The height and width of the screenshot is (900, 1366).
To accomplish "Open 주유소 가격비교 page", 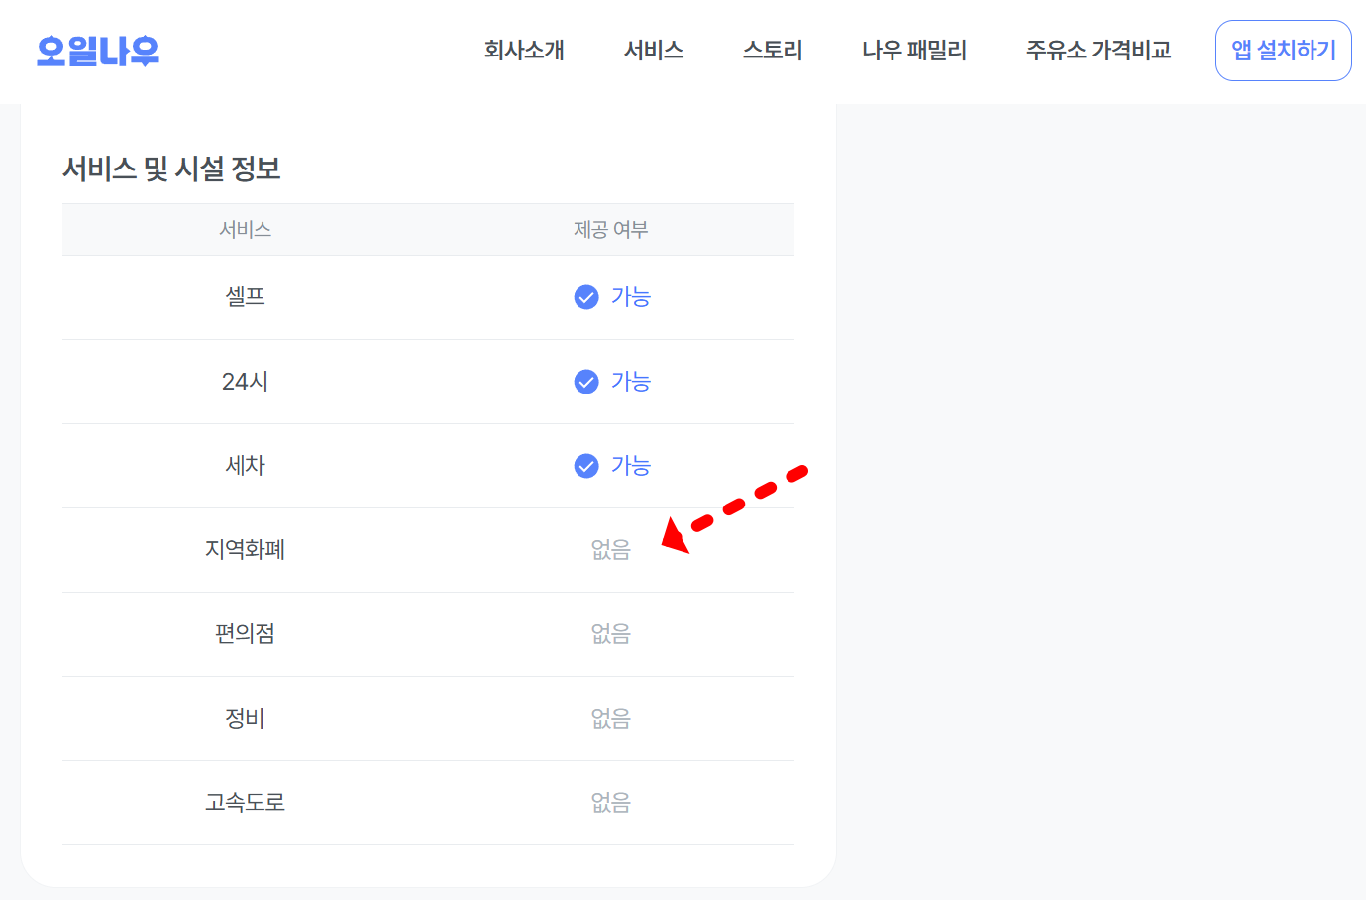I will 1099,51.
